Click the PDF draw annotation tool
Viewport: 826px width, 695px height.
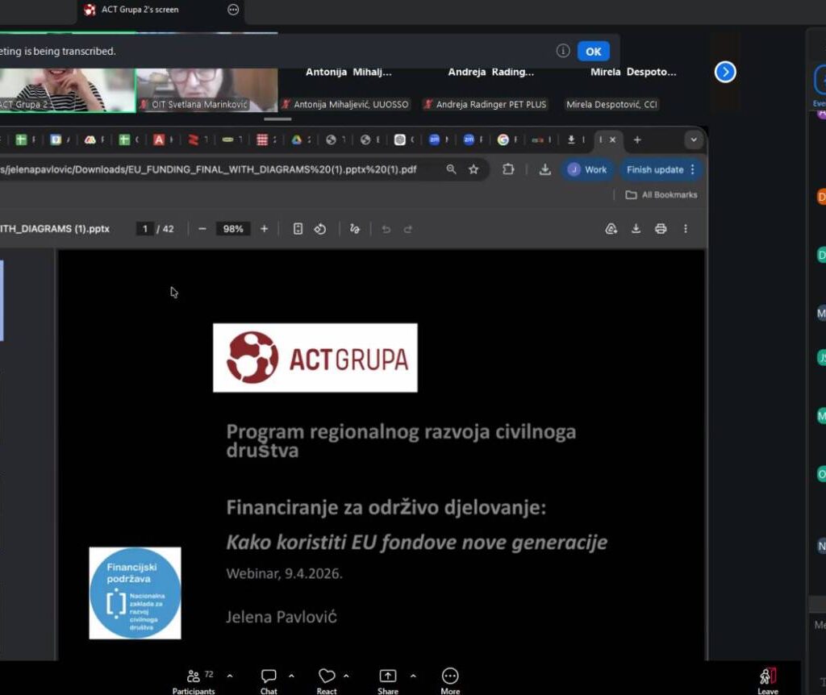(354, 229)
